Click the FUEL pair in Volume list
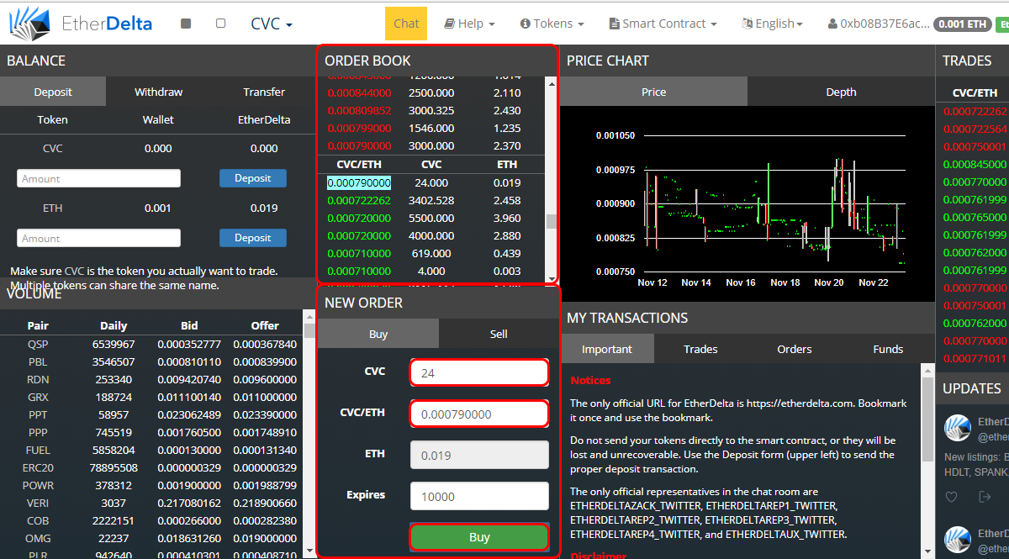This screenshot has height=559, width=1009. point(38,450)
